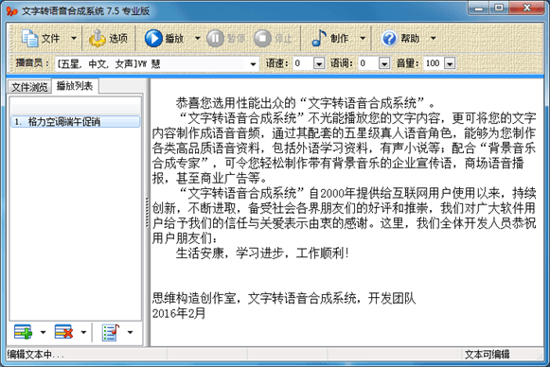550x367 pixels.
Task: Open the 语调 pitch dropdown
Action: pos(384,63)
